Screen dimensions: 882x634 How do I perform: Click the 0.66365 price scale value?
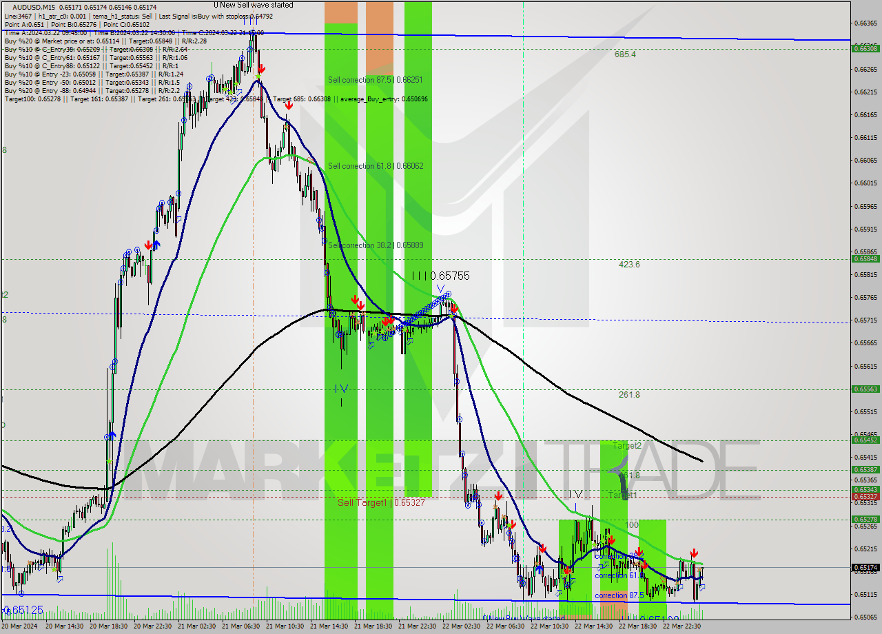click(x=865, y=23)
